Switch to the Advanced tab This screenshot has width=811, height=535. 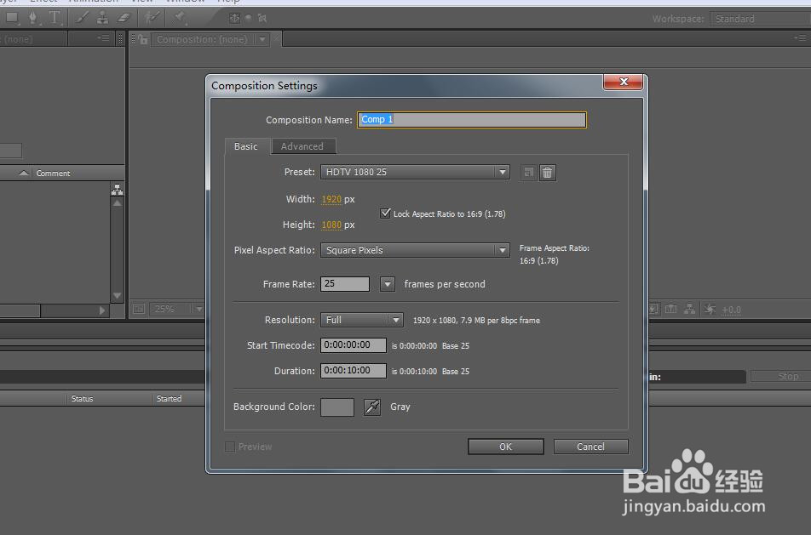tap(302, 146)
